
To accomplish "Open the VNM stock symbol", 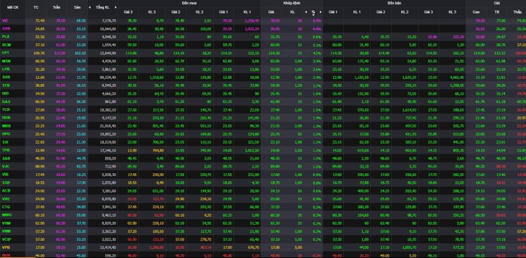I will [x=6, y=231].
